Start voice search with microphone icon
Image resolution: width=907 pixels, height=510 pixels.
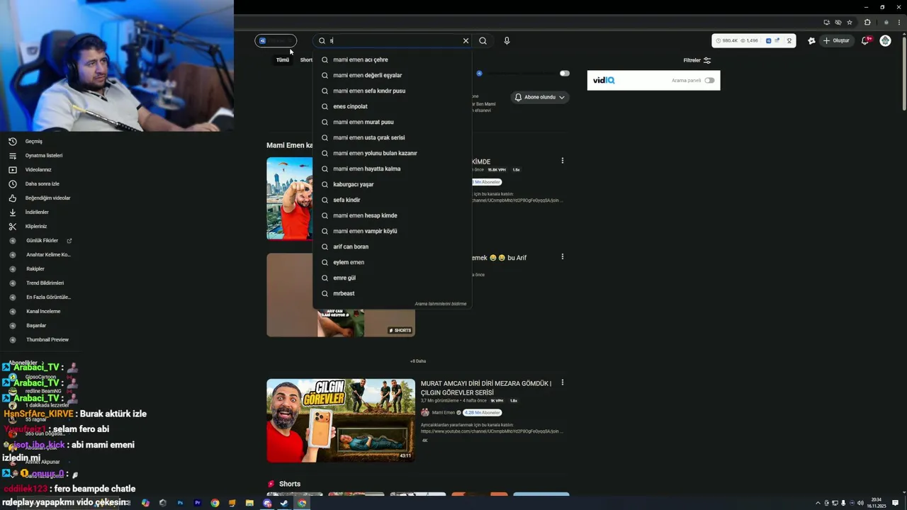pos(507,41)
